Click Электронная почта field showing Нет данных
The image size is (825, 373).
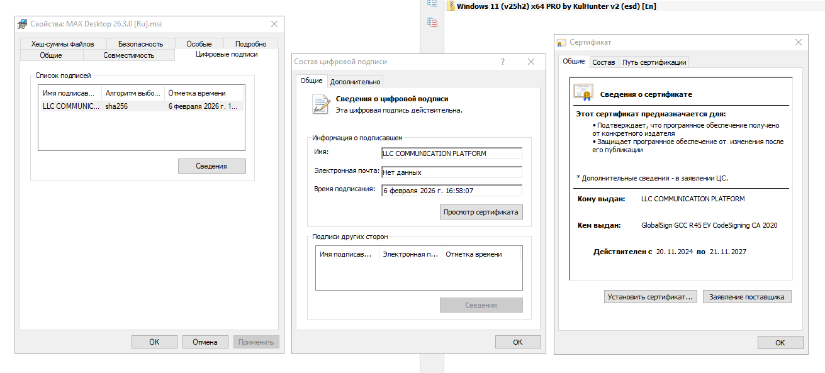coord(452,172)
